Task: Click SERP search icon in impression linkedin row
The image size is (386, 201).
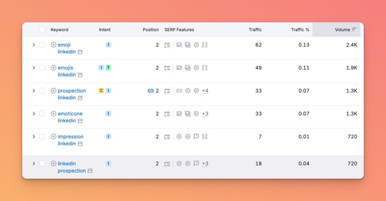Action: coord(167,137)
